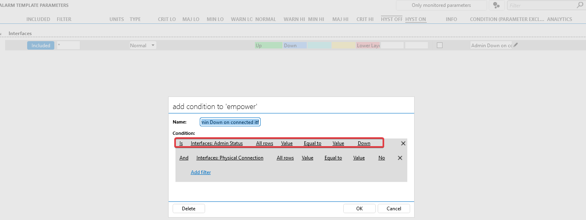Click the HYST ON column header

point(415,19)
